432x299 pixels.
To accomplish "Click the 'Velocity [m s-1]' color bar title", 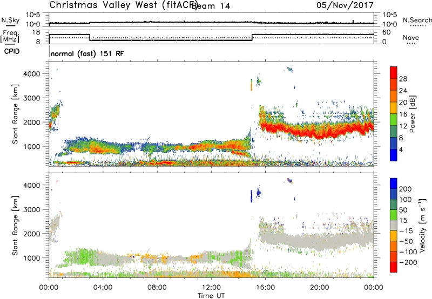I will click(x=422, y=225).
